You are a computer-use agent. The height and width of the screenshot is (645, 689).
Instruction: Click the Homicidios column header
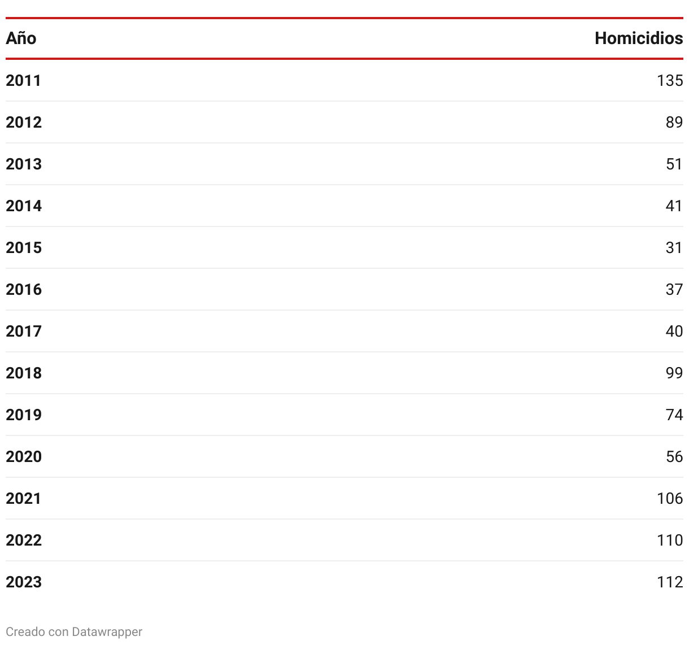(639, 38)
